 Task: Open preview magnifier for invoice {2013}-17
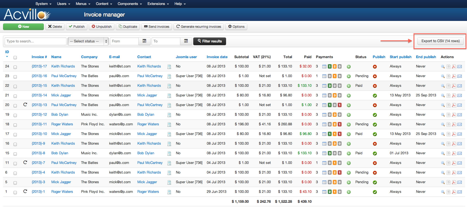tap(443, 67)
